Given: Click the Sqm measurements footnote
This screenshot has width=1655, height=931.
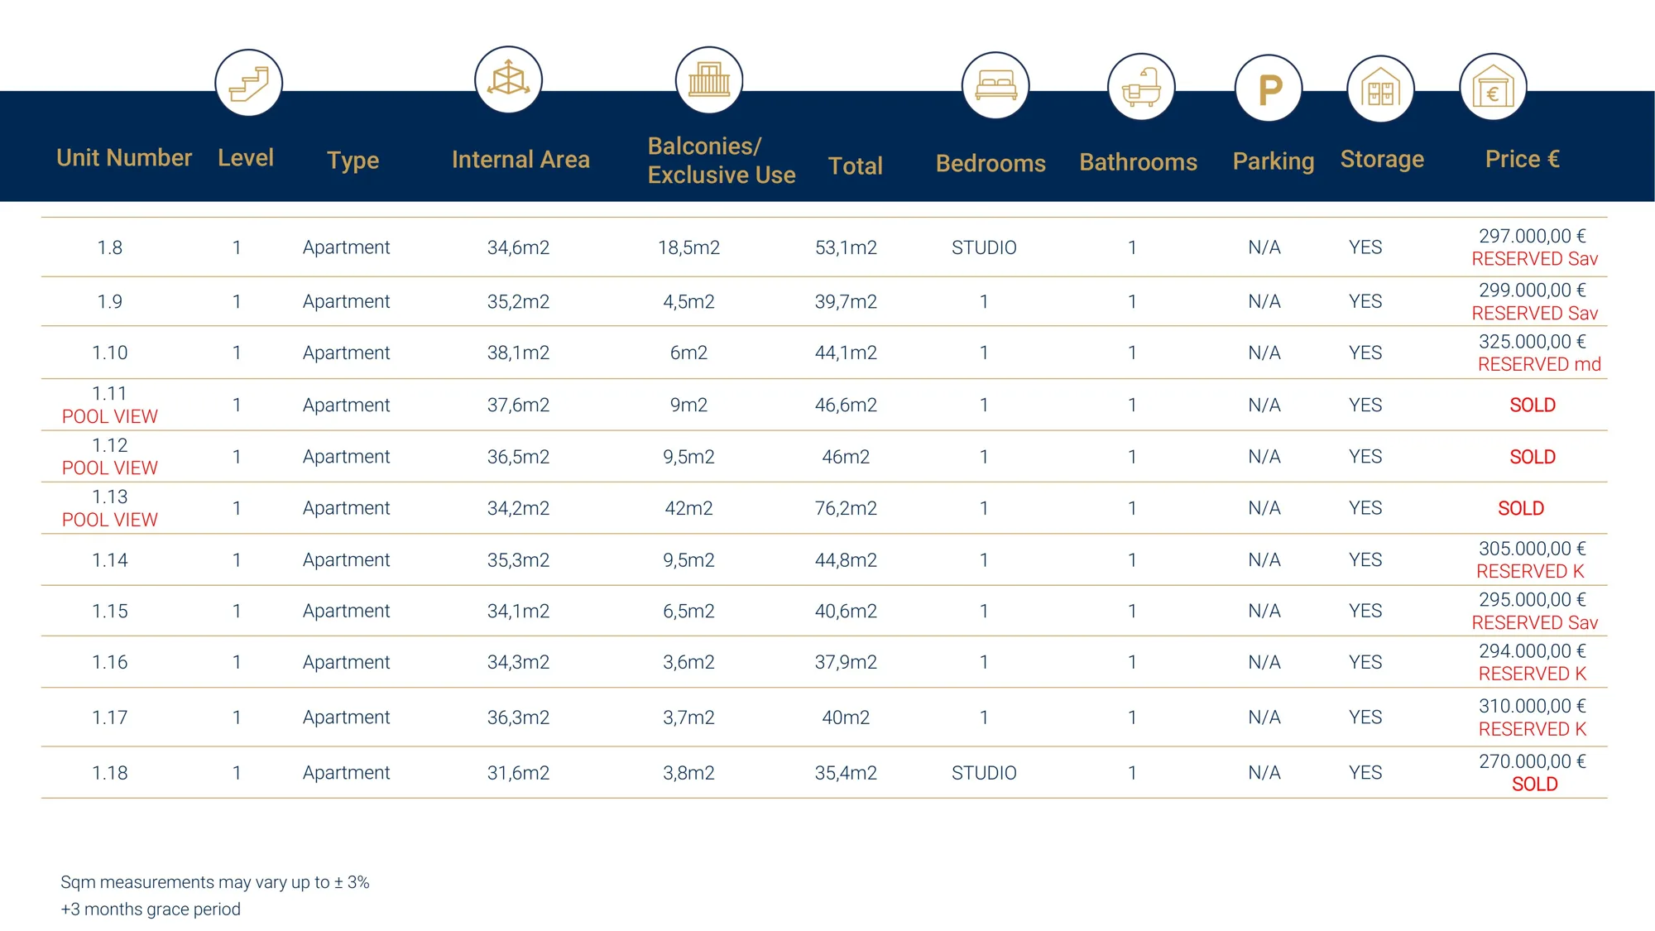Looking at the screenshot, I should [215, 882].
